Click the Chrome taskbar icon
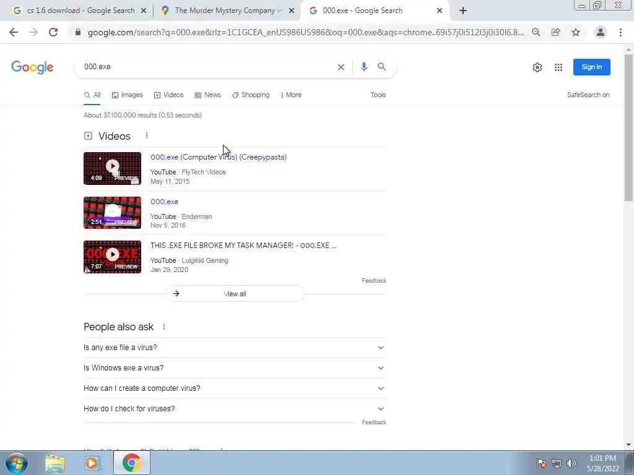 131,463
